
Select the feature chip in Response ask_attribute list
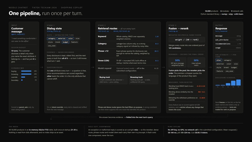pos(219,71)
